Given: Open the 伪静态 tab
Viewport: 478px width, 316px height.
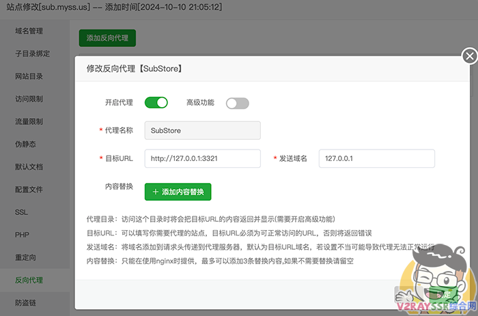Looking at the screenshot, I should click(25, 144).
